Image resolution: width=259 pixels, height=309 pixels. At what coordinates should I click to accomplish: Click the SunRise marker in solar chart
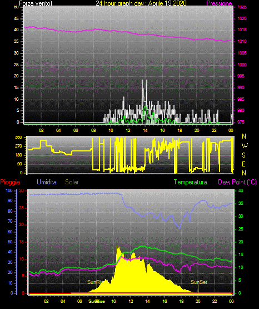click(96, 282)
